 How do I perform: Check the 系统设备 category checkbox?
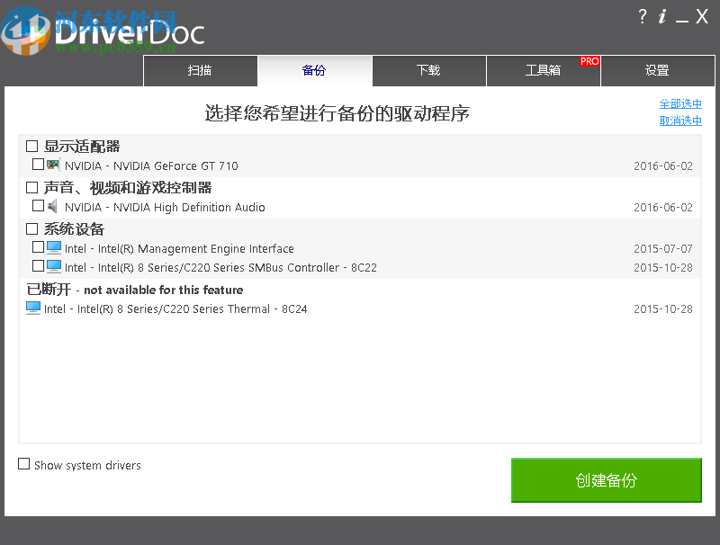31,229
